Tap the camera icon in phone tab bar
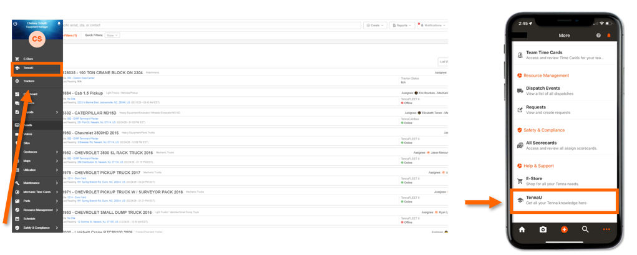This screenshot has height=255, width=637. pos(543,229)
